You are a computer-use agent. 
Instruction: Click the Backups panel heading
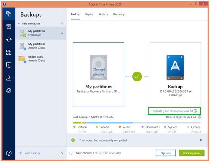pyautogui.click(x=31, y=14)
